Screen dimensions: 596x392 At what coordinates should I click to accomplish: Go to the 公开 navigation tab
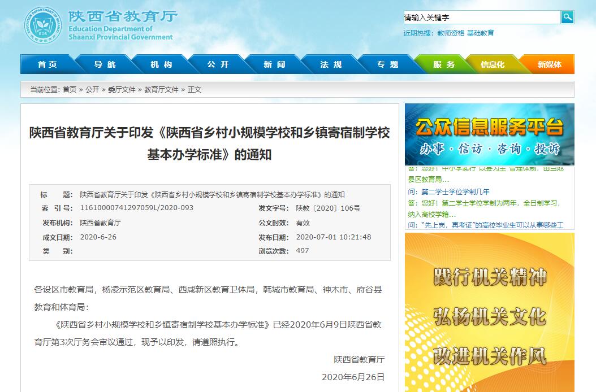[x=218, y=64]
